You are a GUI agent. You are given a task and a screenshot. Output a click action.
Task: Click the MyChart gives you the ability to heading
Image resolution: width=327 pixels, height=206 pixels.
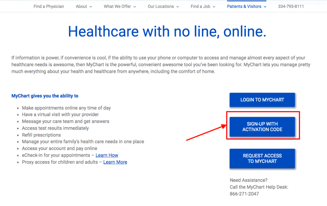click(x=45, y=96)
